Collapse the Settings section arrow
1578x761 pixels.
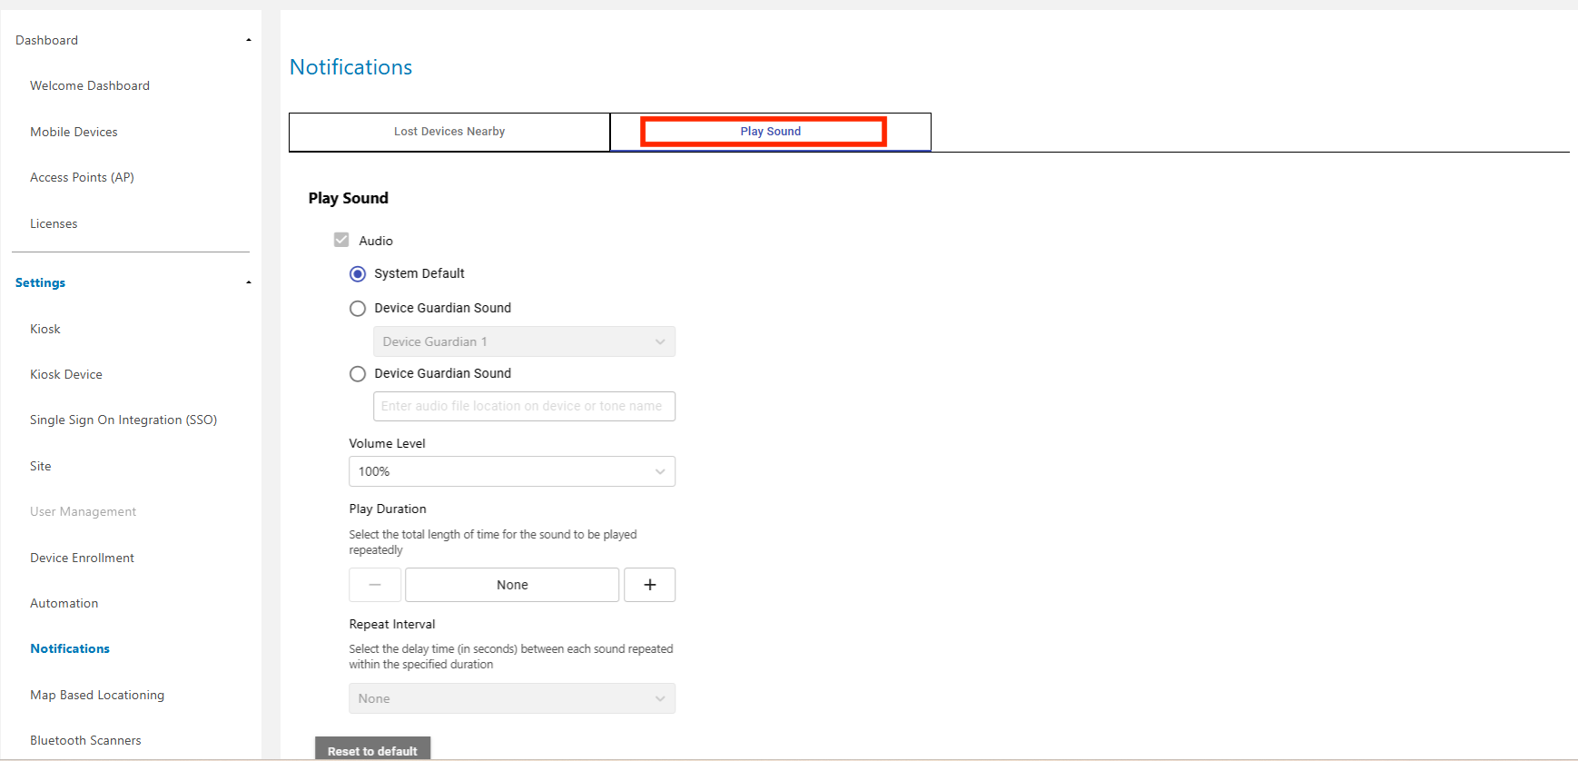248,282
